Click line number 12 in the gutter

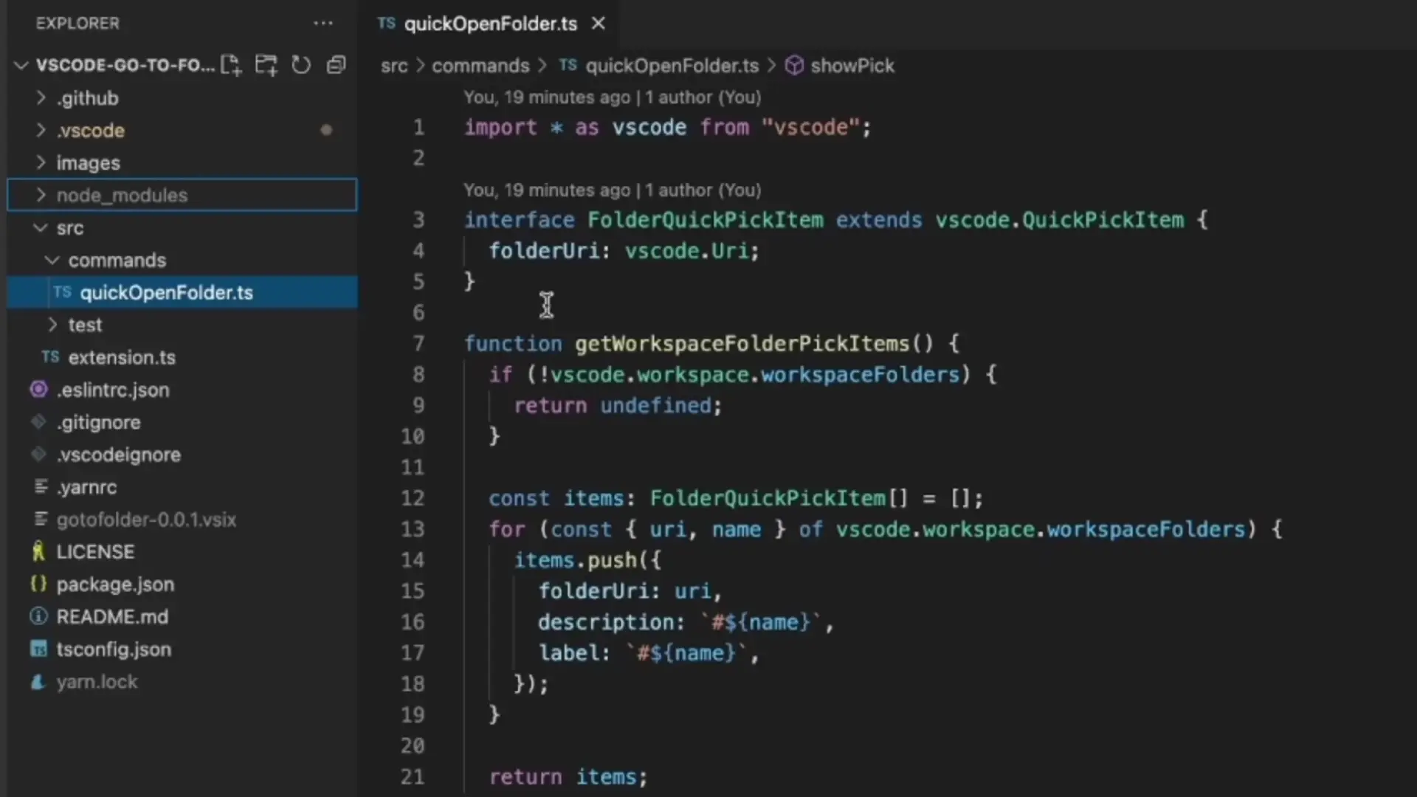(413, 498)
